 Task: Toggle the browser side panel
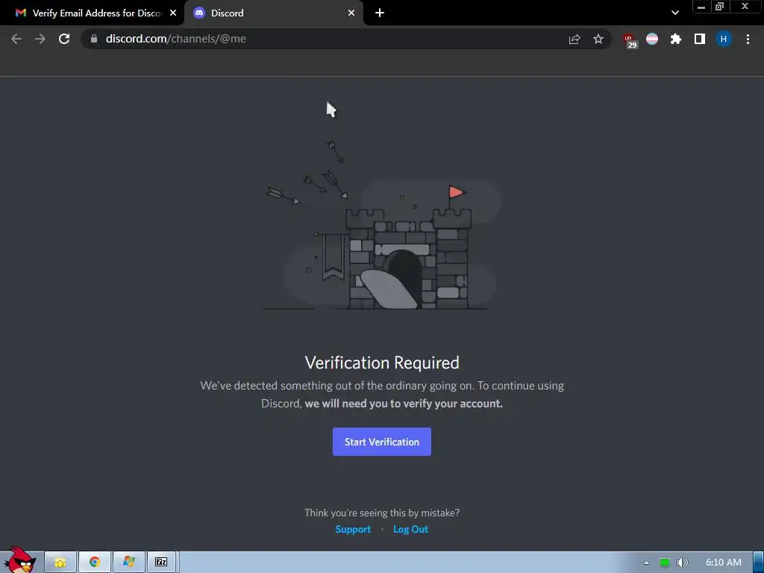pos(700,39)
